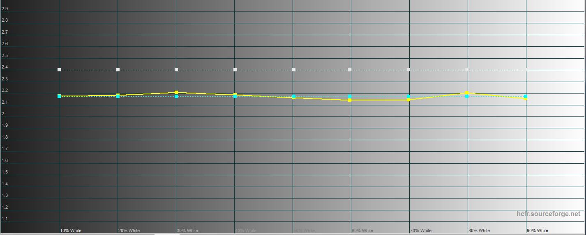Image resolution: width=586 pixels, height=235 pixels.
Task: Click the 1.1 gamma axis value
Action: 5,219
